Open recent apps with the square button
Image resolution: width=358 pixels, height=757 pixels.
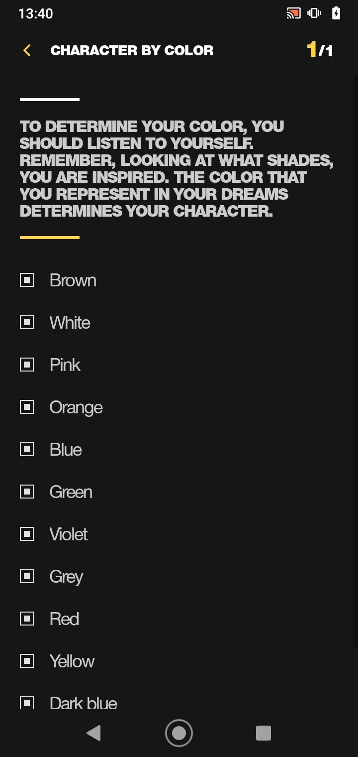263,733
